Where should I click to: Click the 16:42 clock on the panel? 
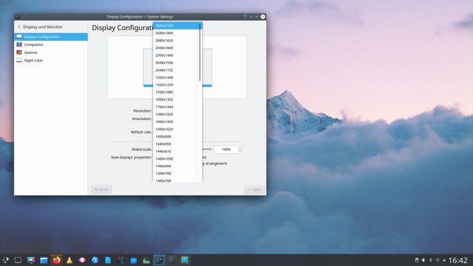pyautogui.click(x=458, y=259)
